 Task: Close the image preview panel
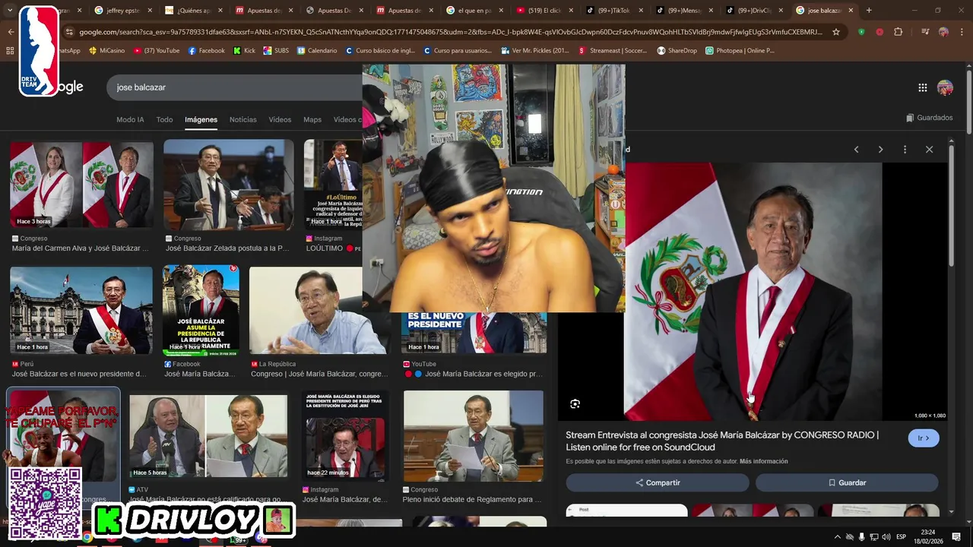[x=929, y=150]
